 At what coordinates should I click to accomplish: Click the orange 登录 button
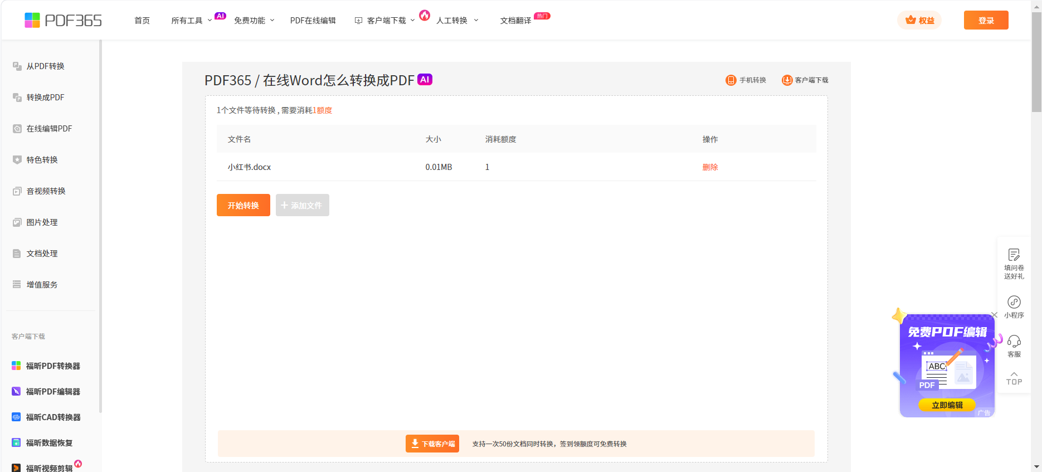click(x=986, y=21)
